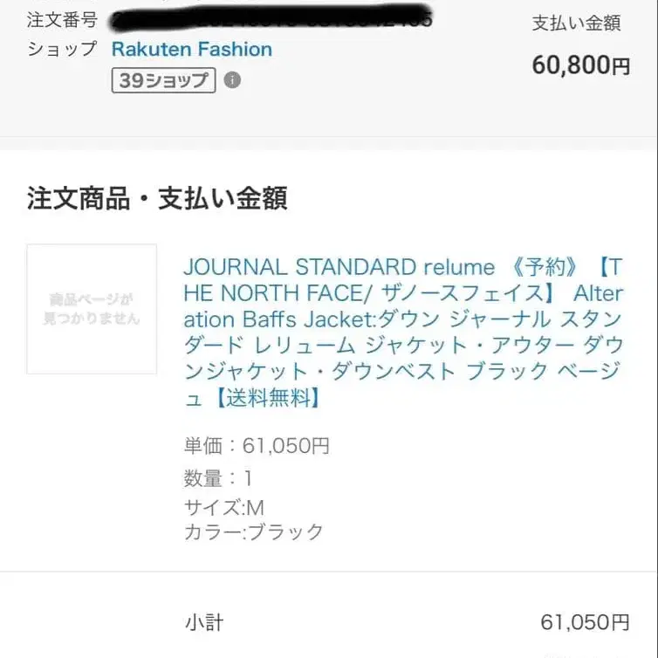Click the 注文番号 label
Viewport: 658px width, 658px height.
[62, 20]
